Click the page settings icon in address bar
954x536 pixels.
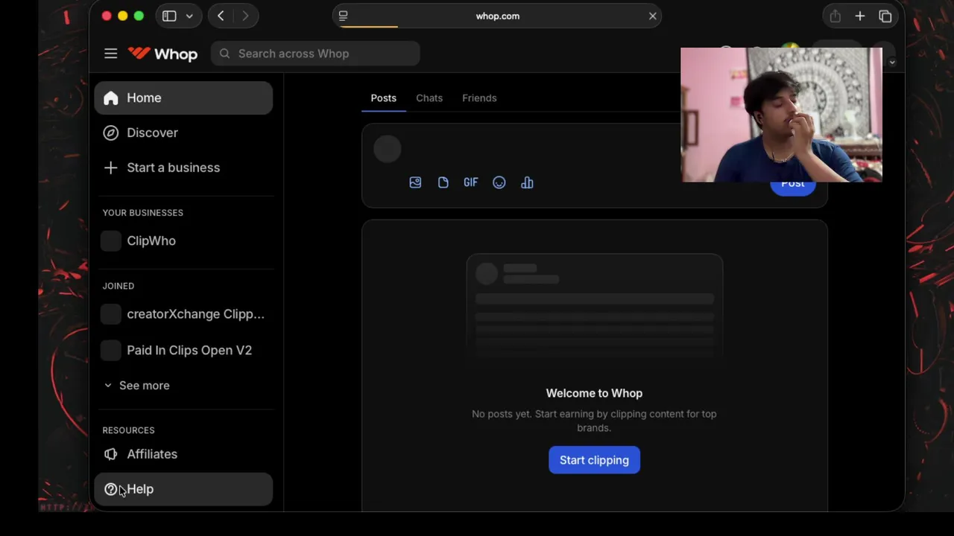point(343,16)
